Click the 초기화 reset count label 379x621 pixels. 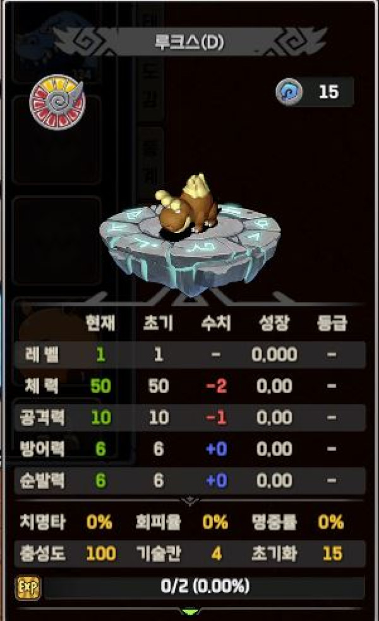274,553
